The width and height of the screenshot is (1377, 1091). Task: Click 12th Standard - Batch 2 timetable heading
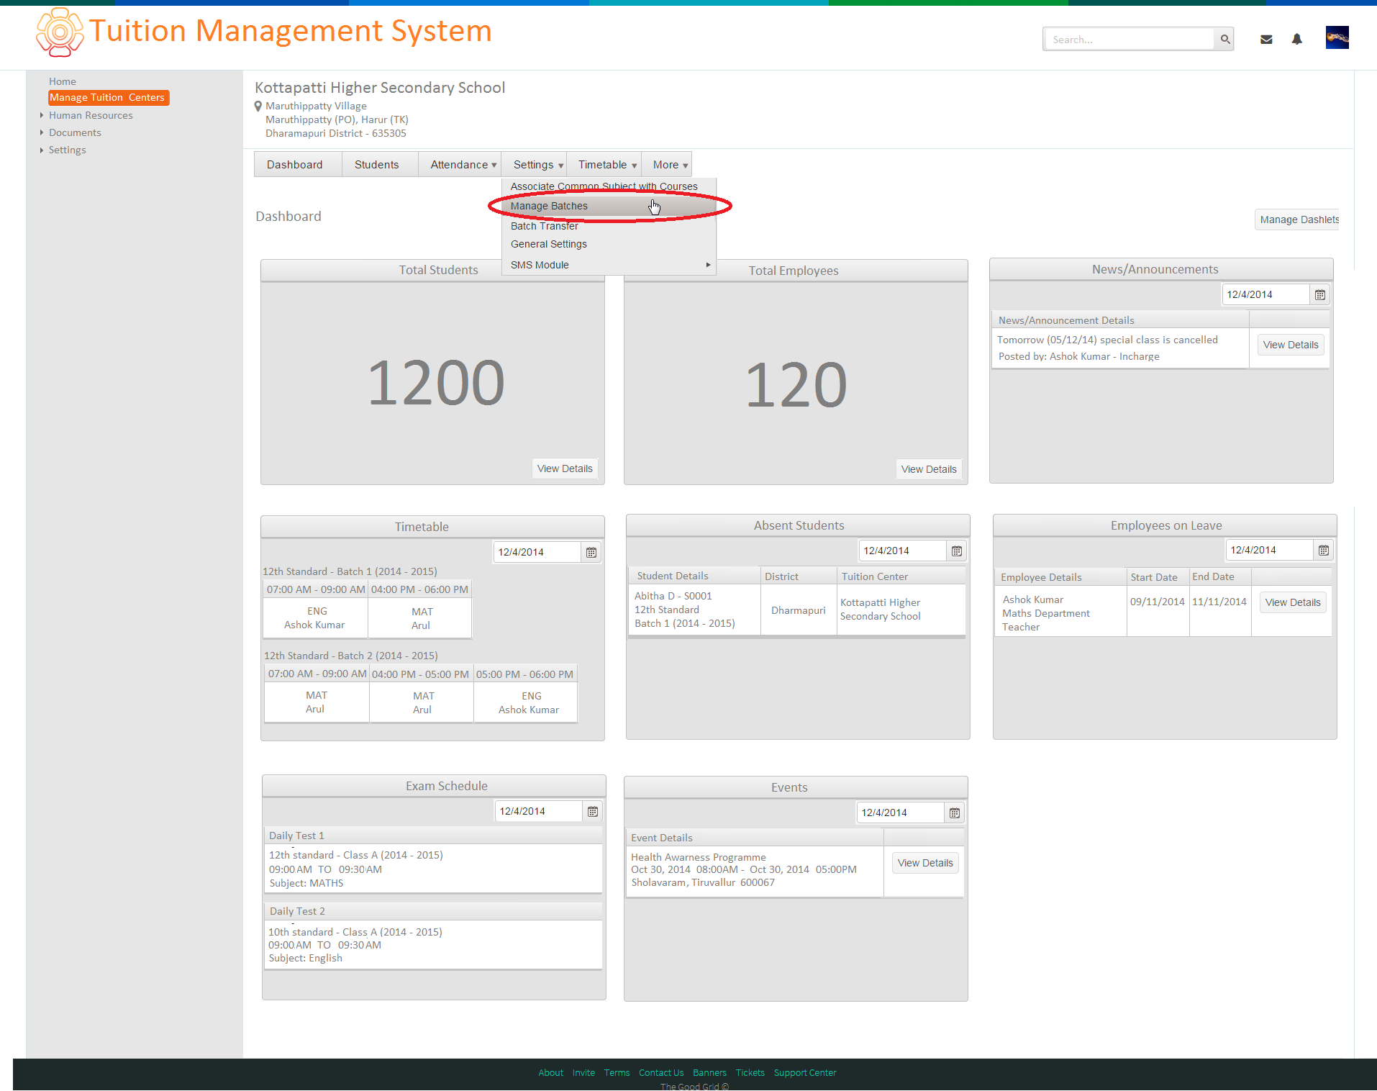350,656
